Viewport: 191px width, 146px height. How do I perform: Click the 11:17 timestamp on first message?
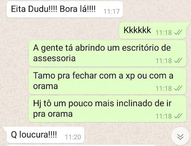[112, 12]
